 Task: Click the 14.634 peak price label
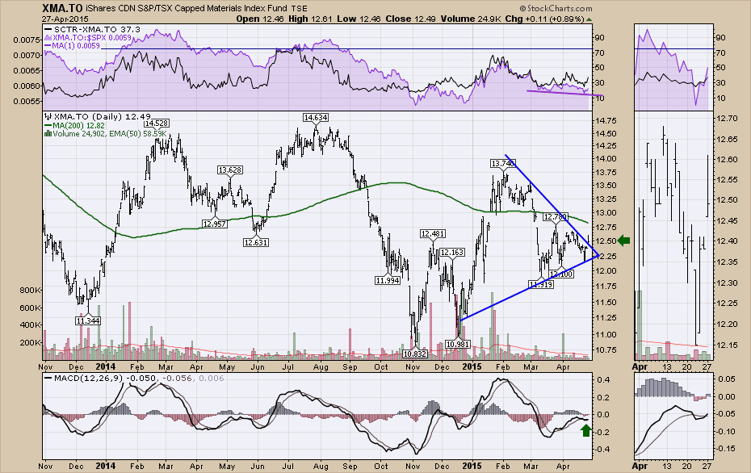click(x=315, y=117)
